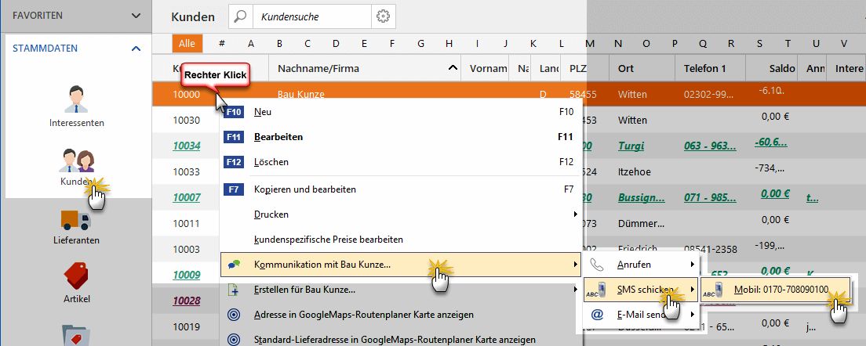This screenshot has width=866, height=346.
Task: Open Kommunikation mit Bau Kunze submenu
Action: pos(401,265)
